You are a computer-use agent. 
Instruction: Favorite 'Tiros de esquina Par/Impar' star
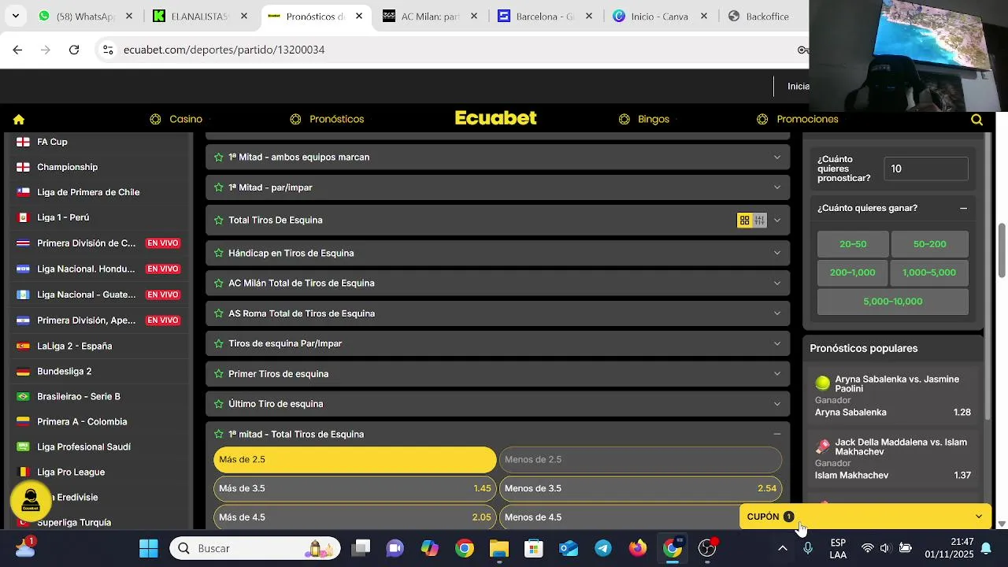tap(219, 344)
